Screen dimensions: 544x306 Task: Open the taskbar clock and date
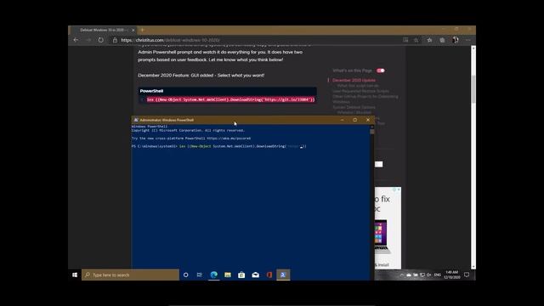(451, 275)
